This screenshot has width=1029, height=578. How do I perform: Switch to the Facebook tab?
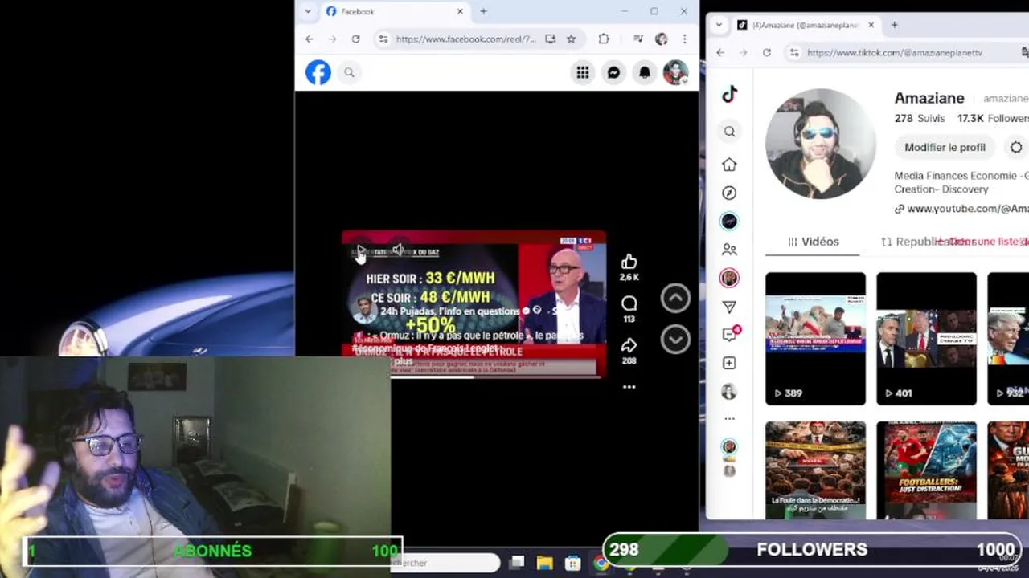pos(394,11)
